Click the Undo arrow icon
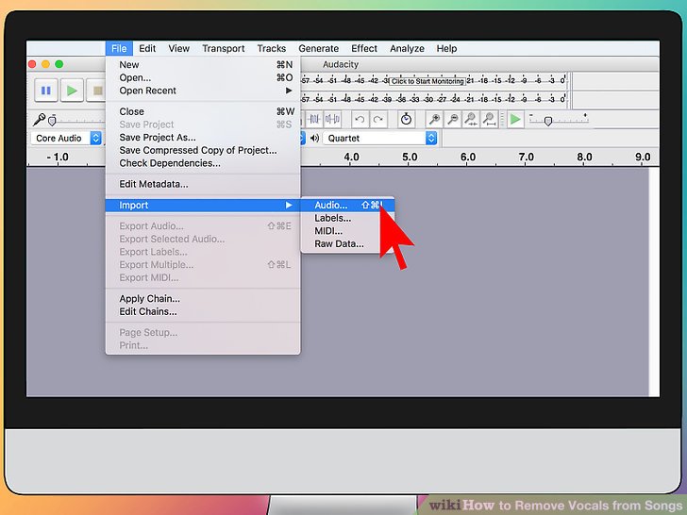Image resolution: width=687 pixels, height=515 pixels. (360, 119)
